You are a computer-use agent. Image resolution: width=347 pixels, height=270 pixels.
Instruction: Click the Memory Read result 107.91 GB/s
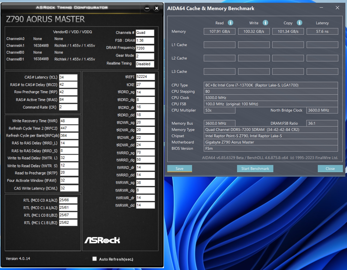pos(220,31)
